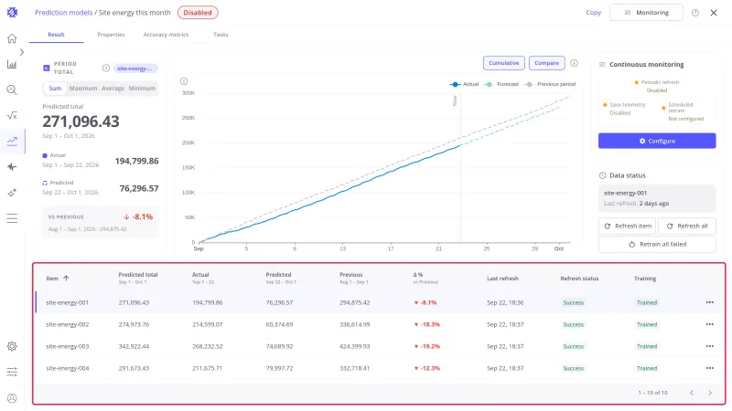Click the Monitoring button

[x=646, y=13]
